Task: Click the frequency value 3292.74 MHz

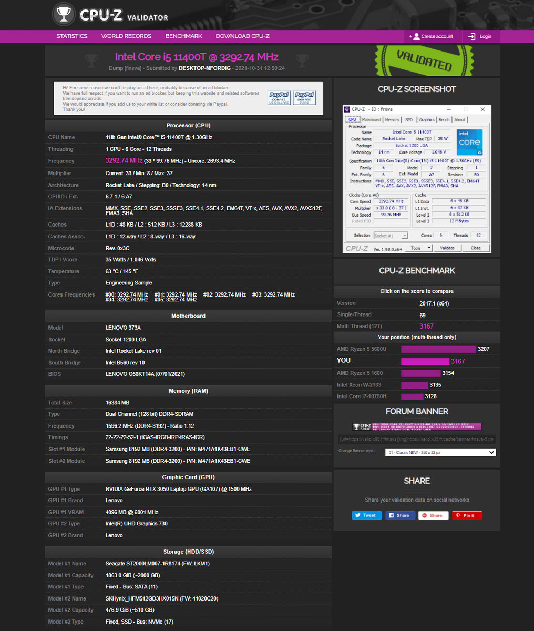Action: [x=124, y=161]
